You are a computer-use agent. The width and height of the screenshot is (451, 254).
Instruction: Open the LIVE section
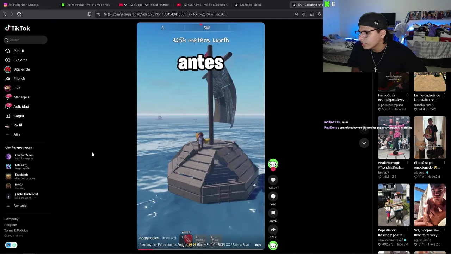pyautogui.click(x=13, y=88)
